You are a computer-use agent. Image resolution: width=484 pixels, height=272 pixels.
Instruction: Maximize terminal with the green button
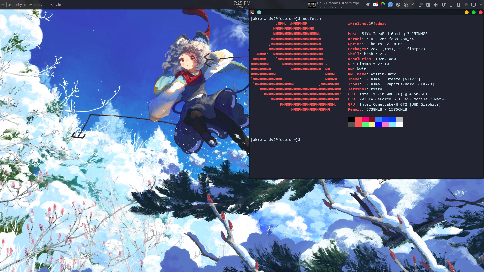474,12
